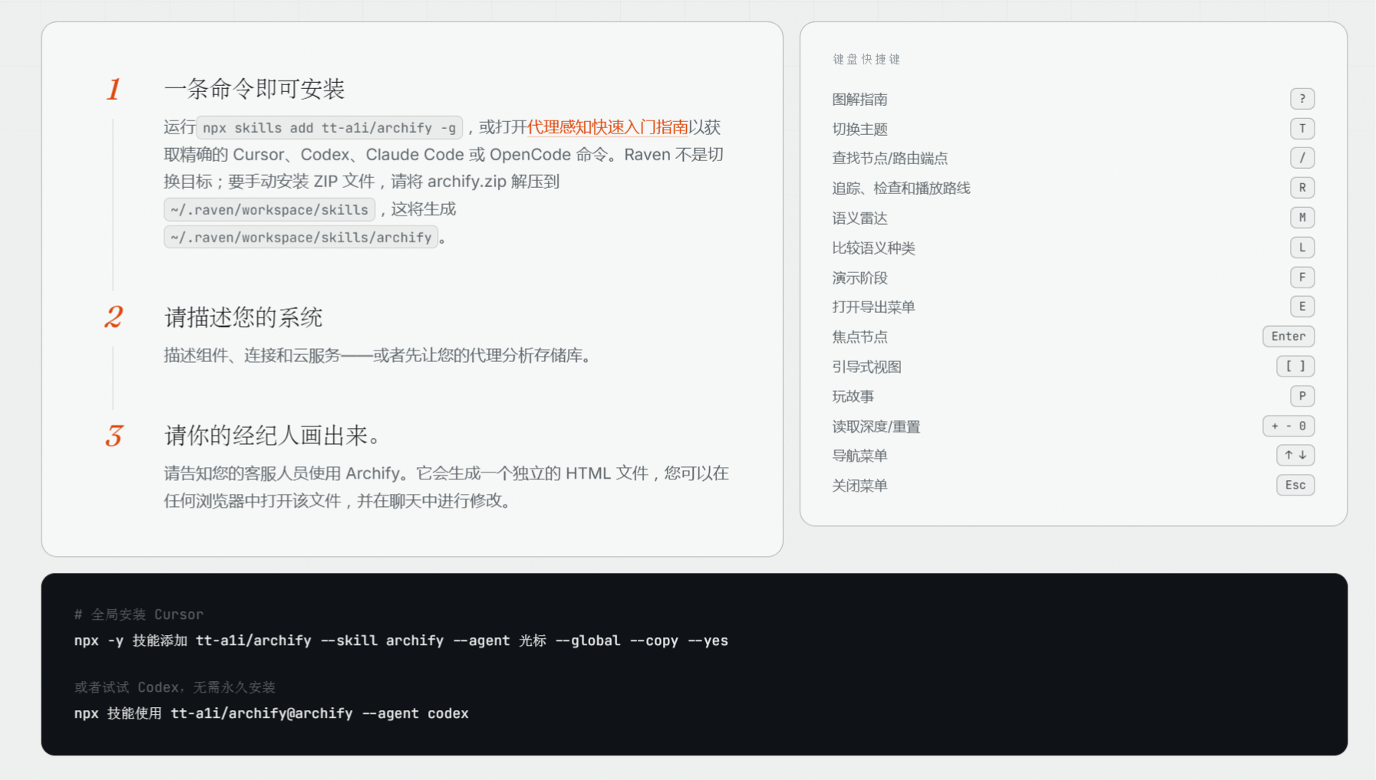The image size is (1376, 780).
Task: Click the 语义雷达 shortcut label
Action: coord(860,218)
